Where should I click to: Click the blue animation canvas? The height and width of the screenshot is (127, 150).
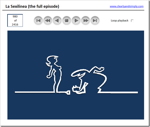(x=76, y=75)
